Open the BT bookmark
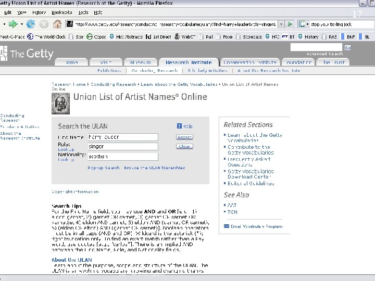This screenshot has width=375, height=281. pyautogui.click(x=288, y=37)
